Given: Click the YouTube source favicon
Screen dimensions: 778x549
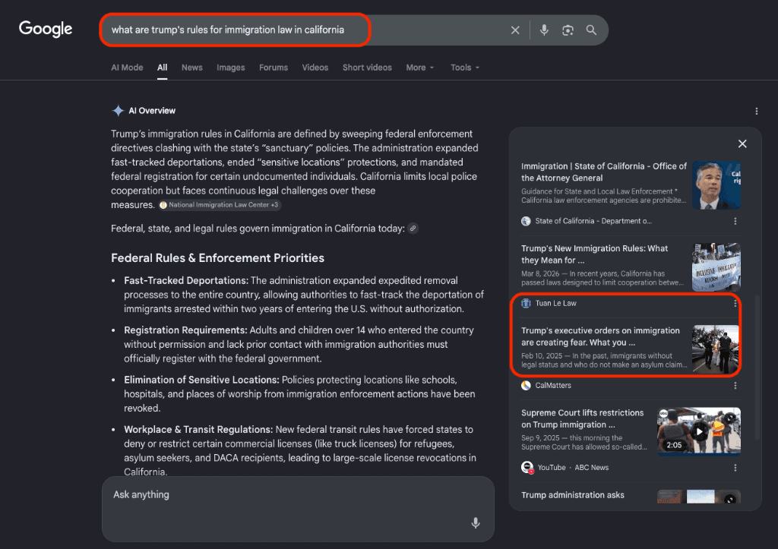Looking at the screenshot, I should tap(527, 468).
